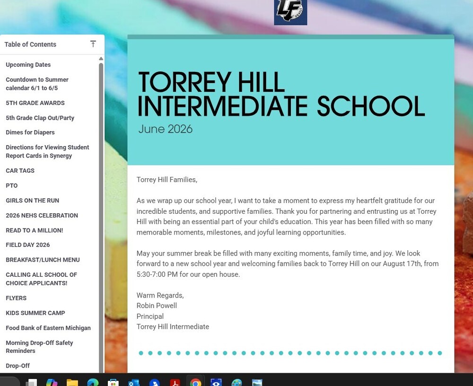Image resolution: width=473 pixels, height=386 pixels.
Task: Jump to READ TO A MILLION!
Action: 35,230
